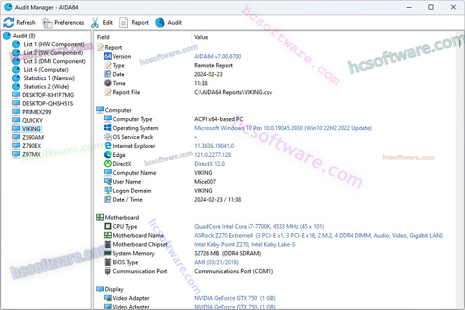The height and width of the screenshot is (310, 465).
Task: Click the DirectX Xbox icon
Action: tap(108, 163)
